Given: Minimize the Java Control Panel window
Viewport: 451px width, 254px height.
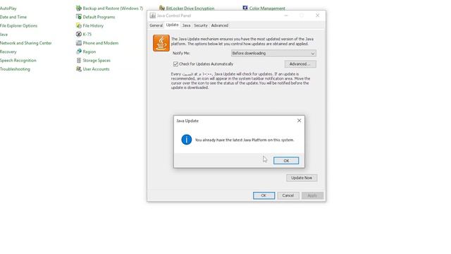Looking at the screenshot, I should [x=286, y=16].
